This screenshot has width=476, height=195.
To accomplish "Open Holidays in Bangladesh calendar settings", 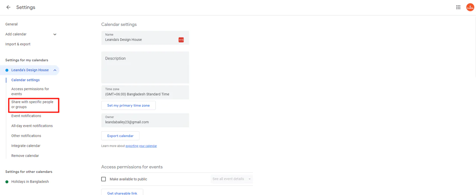I will click(30, 182).
